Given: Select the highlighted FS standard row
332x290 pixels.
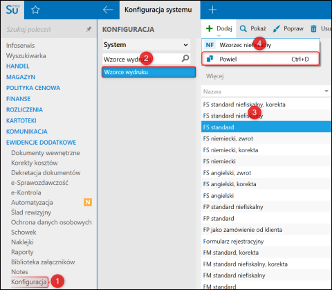Looking at the screenshot, I should (x=266, y=127).
